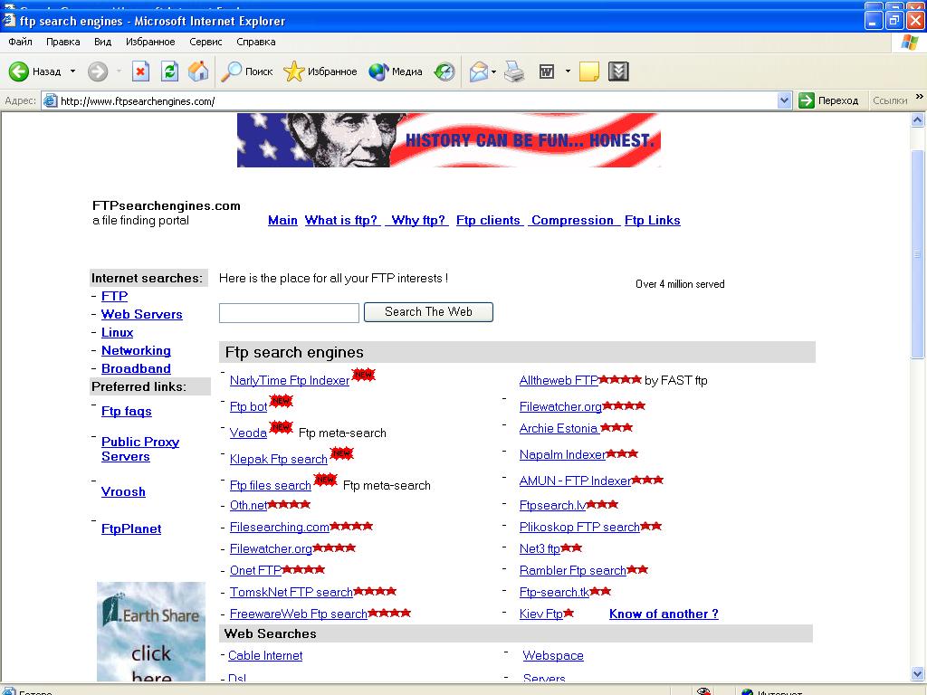927x695 pixels.
Task: Open the Файл menu
Action: (x=20, y=42)
